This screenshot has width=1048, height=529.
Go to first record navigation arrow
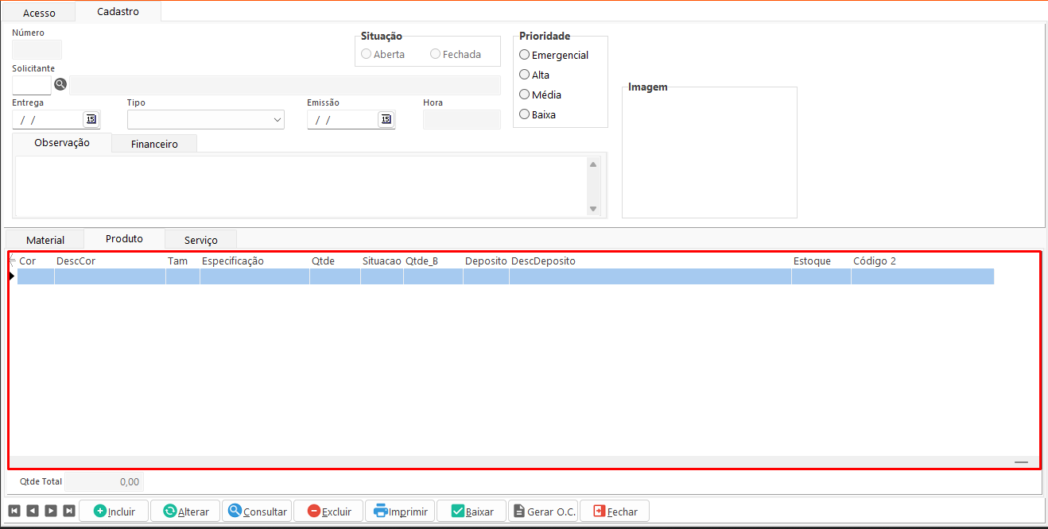click(14, 511)
